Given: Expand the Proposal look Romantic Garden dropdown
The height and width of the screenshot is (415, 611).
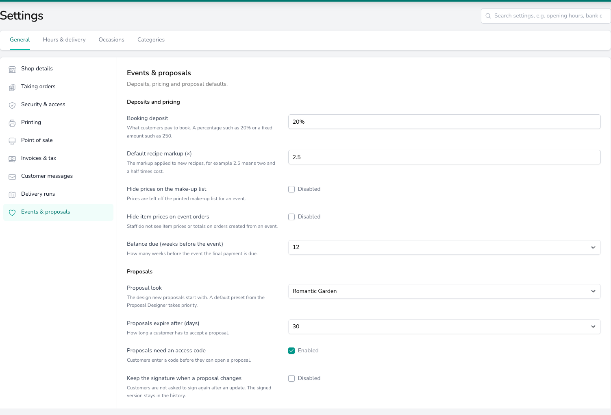Looking at the screenshot, I should [444, 291].
